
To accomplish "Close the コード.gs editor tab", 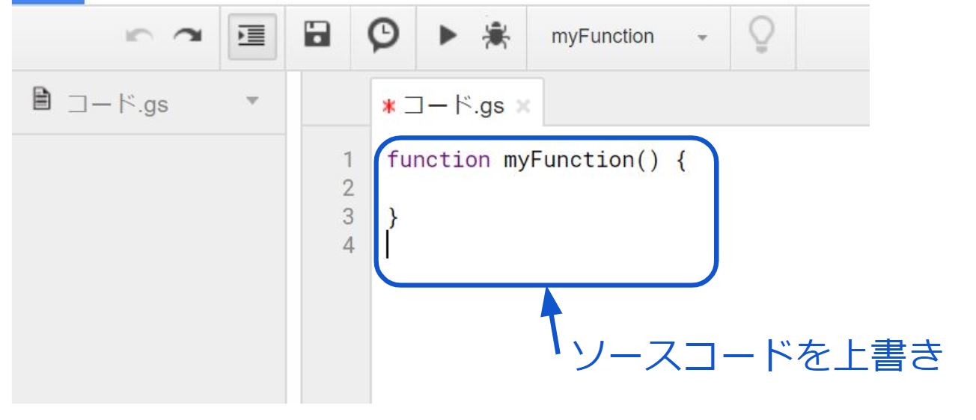I will coord(524,106).
